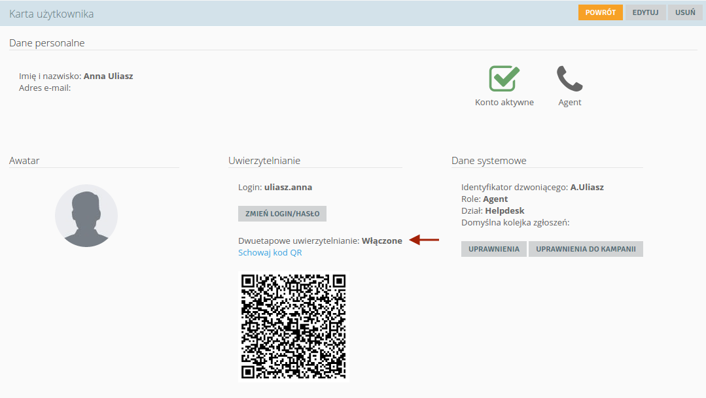
Task: Hide the QR code via Schowaj kod QR
Action: (x=270, y=253)
